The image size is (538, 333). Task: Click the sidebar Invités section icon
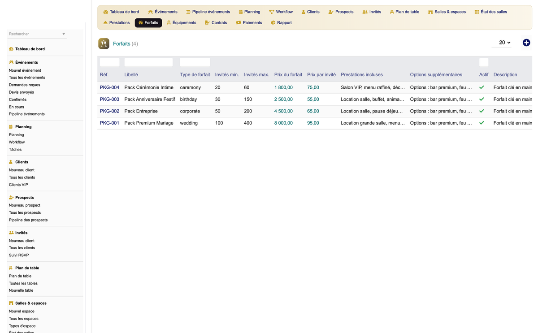11,233
